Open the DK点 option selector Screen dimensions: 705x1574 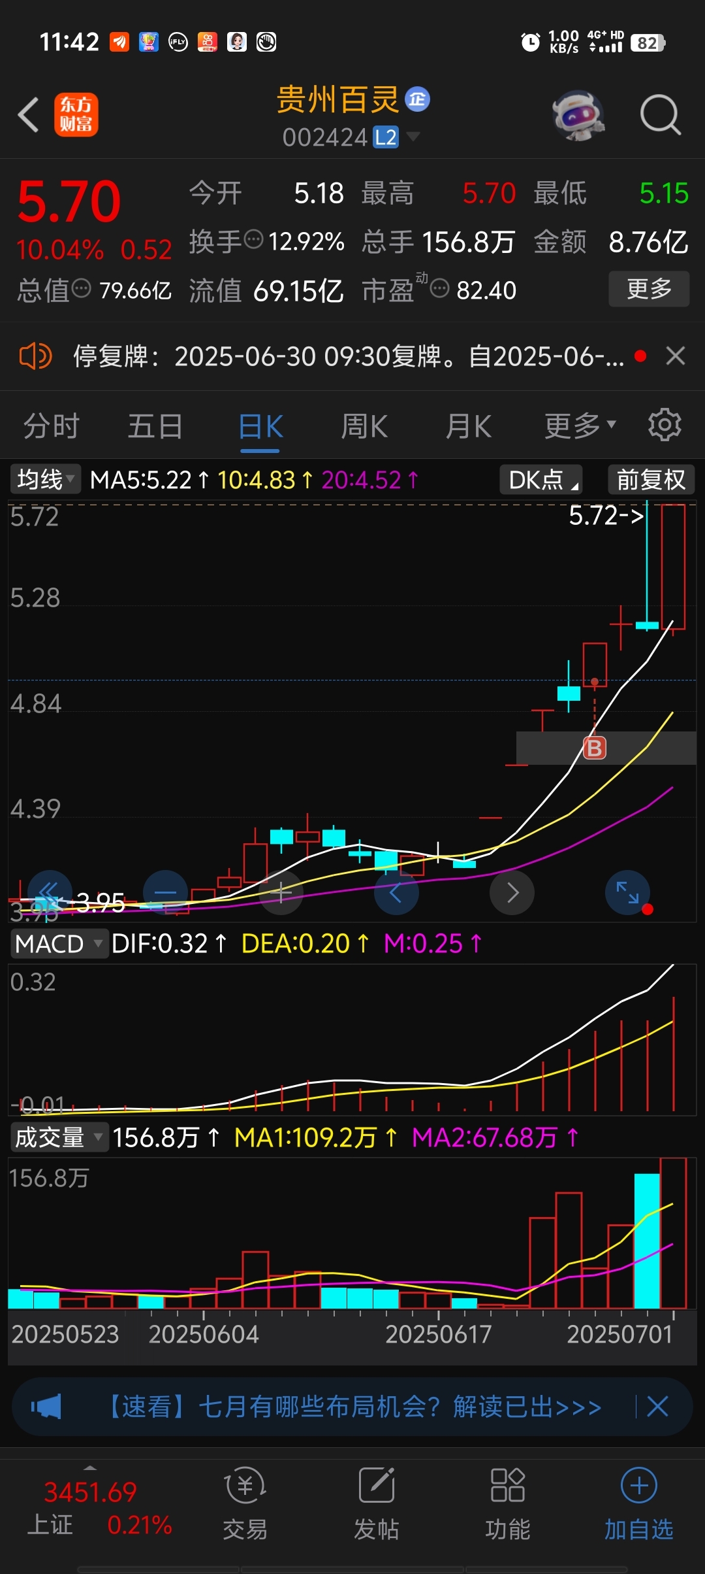click(541, 480)
